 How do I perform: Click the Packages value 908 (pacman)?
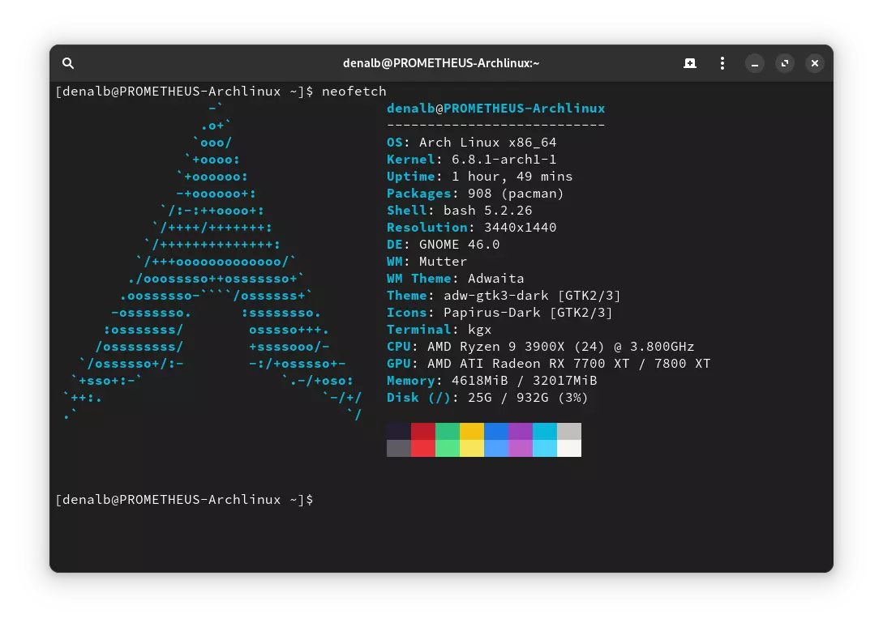[x=515, y=194]
